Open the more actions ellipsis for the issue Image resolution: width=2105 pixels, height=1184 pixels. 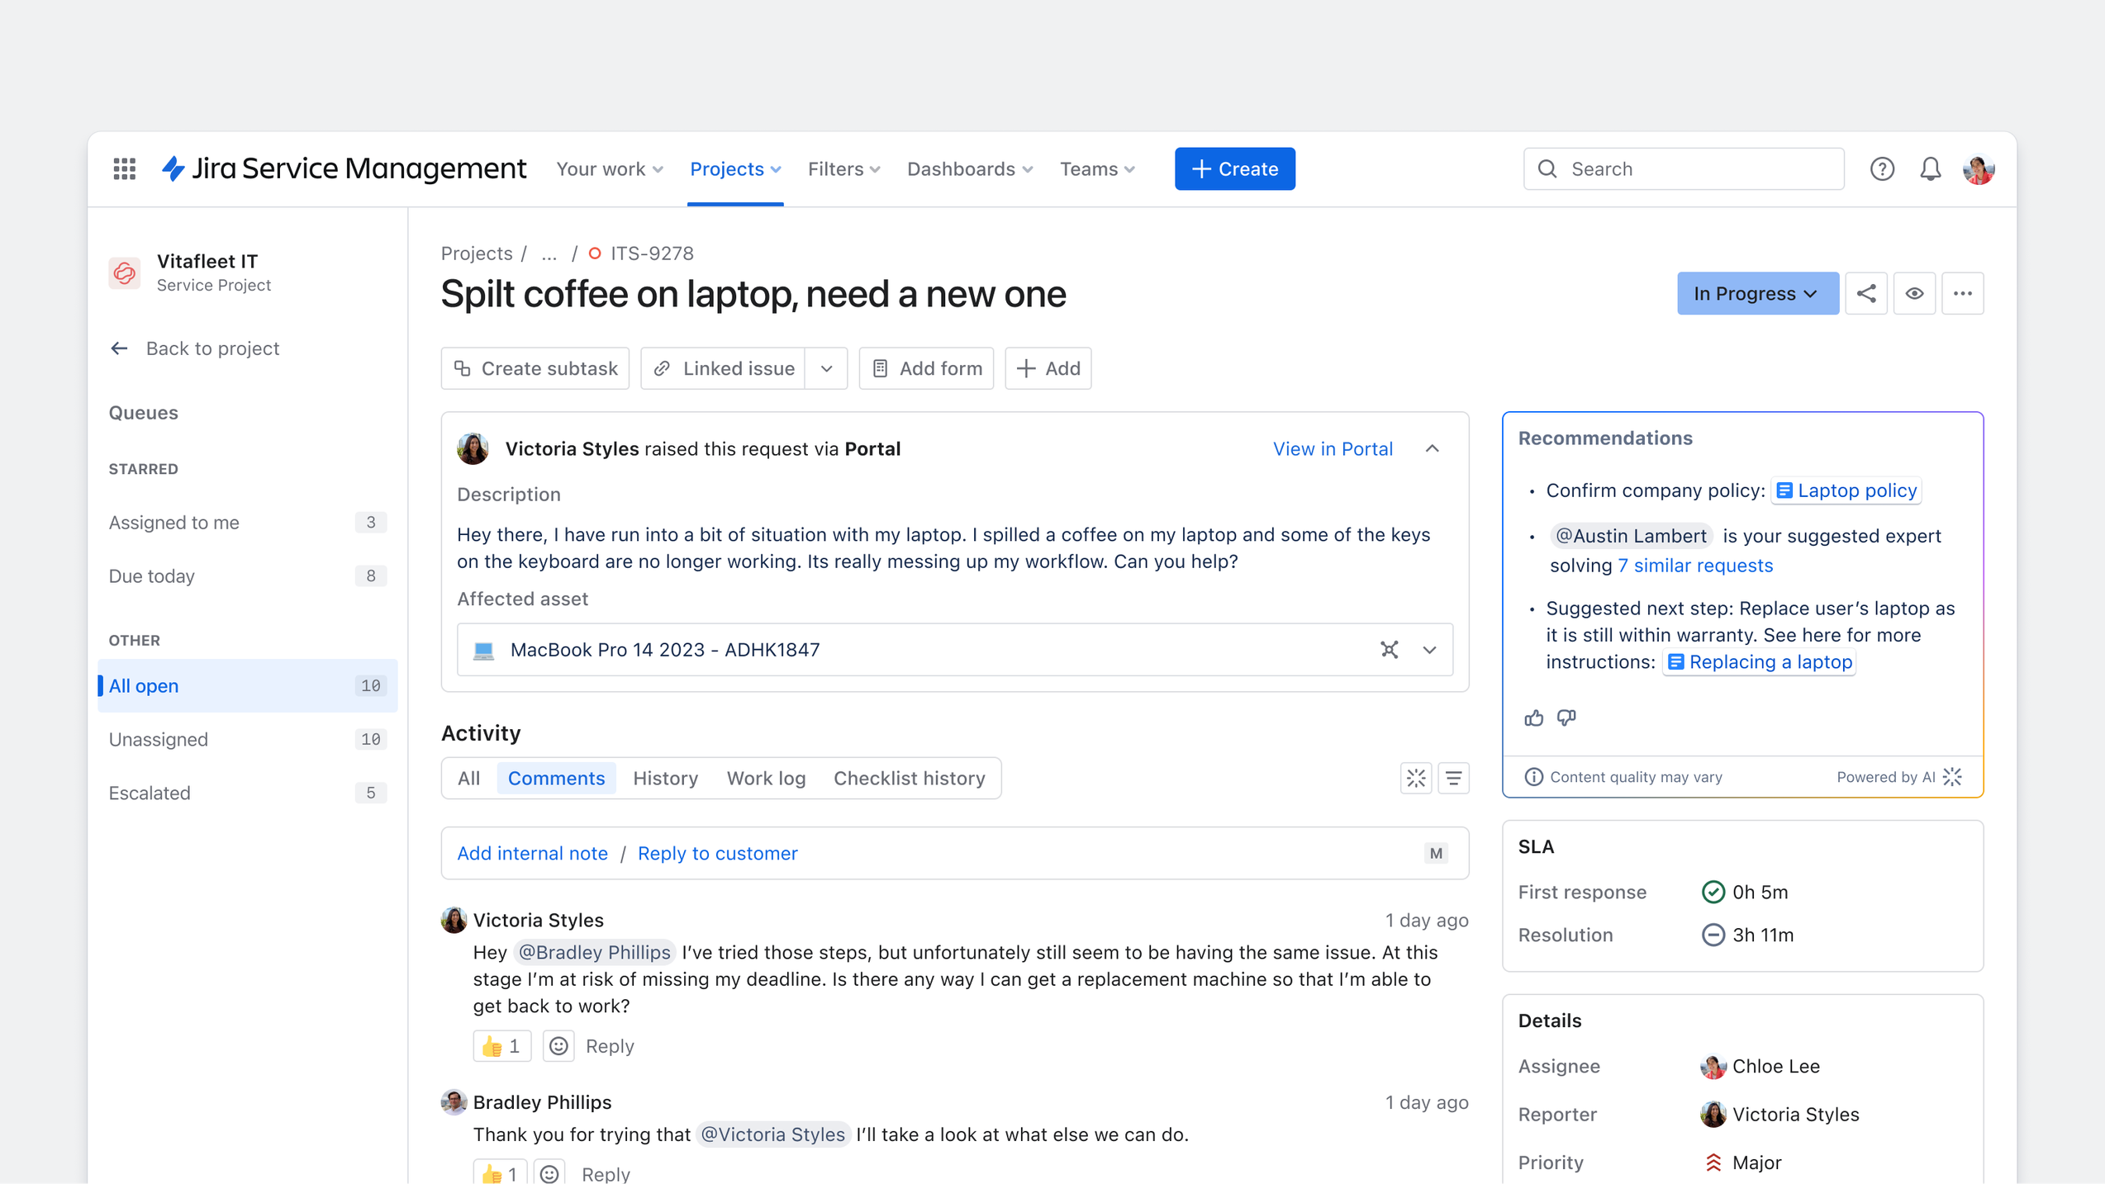point(1964,293)
